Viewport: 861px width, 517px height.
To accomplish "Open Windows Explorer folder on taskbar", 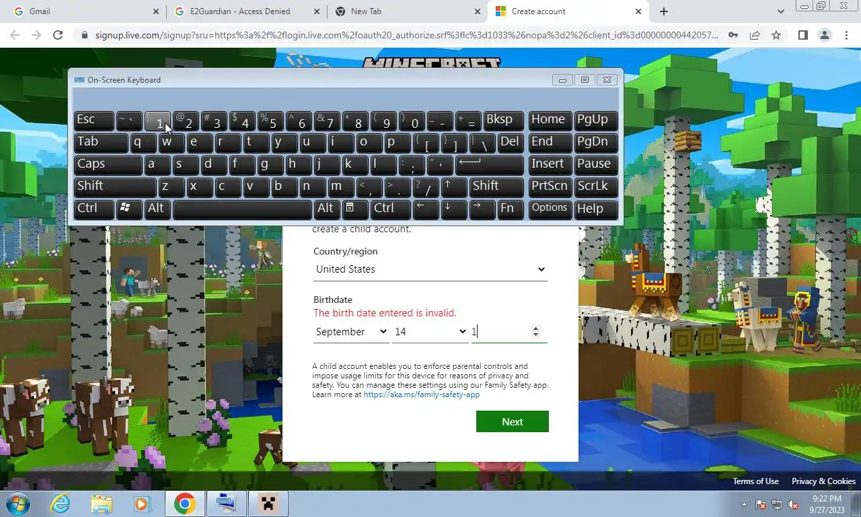I will pos(102,504).
